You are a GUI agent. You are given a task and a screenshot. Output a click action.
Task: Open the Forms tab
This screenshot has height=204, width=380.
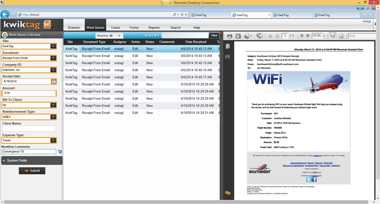point(134,27)
